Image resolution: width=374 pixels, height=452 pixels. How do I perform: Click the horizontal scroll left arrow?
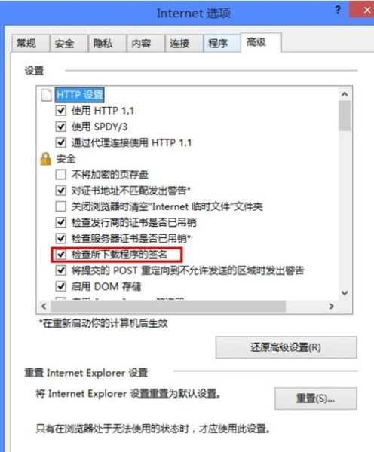coord(44,306)
